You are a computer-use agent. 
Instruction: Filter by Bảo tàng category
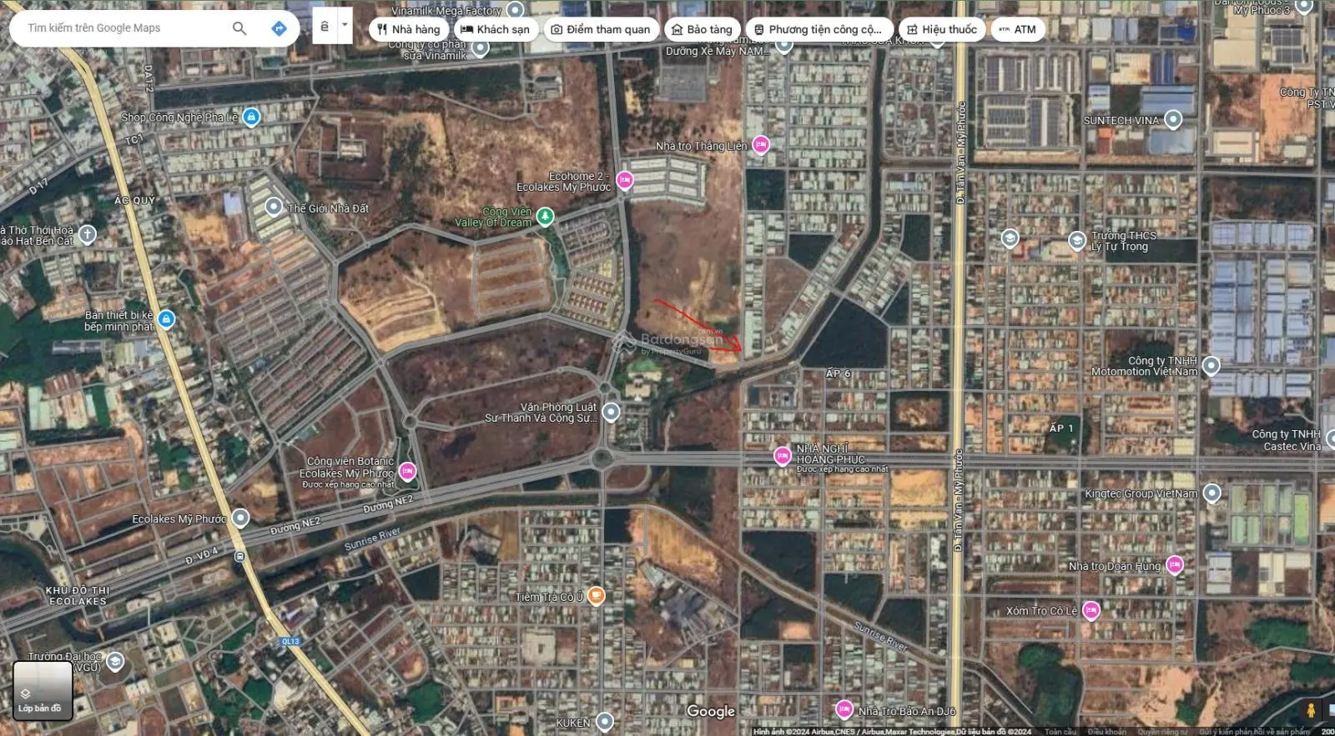click(x=702, y=29)
